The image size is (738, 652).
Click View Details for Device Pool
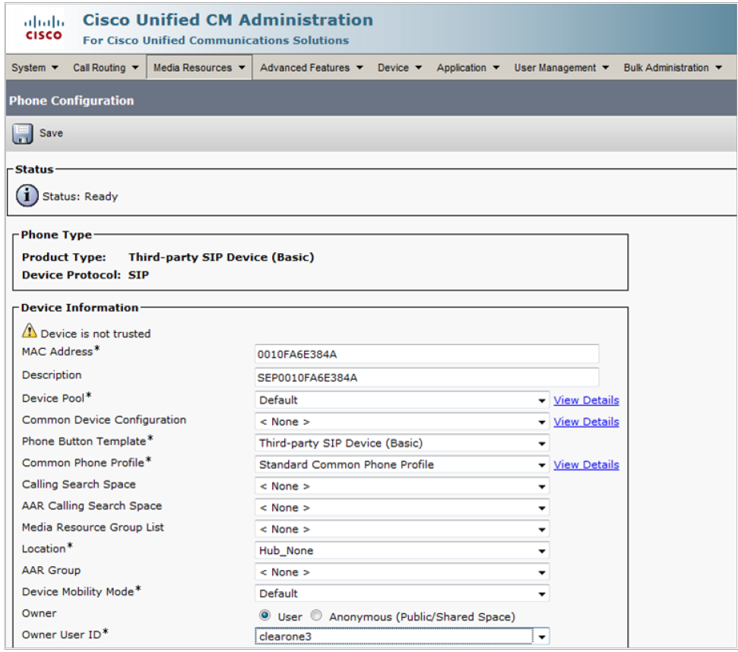[586, 400]
